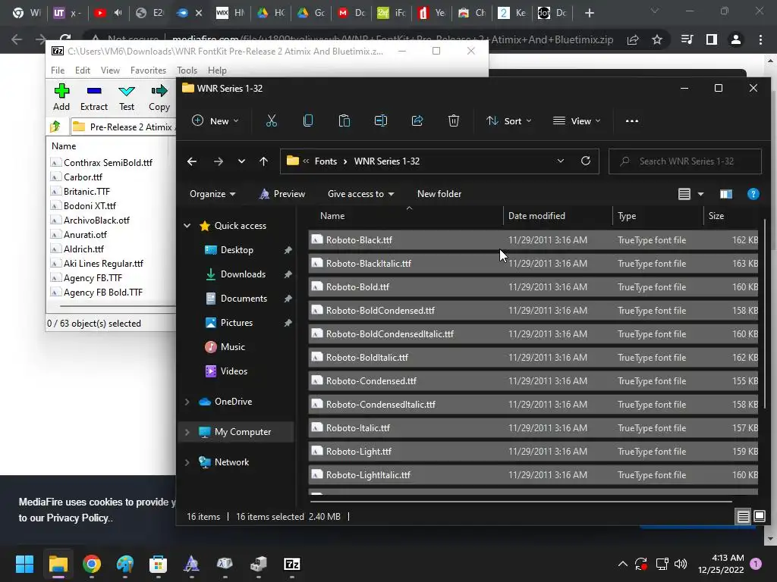Refresh the WNR Series 1-32 folder
This screenshot has width=777, height=582.
(x=586, y=161)
